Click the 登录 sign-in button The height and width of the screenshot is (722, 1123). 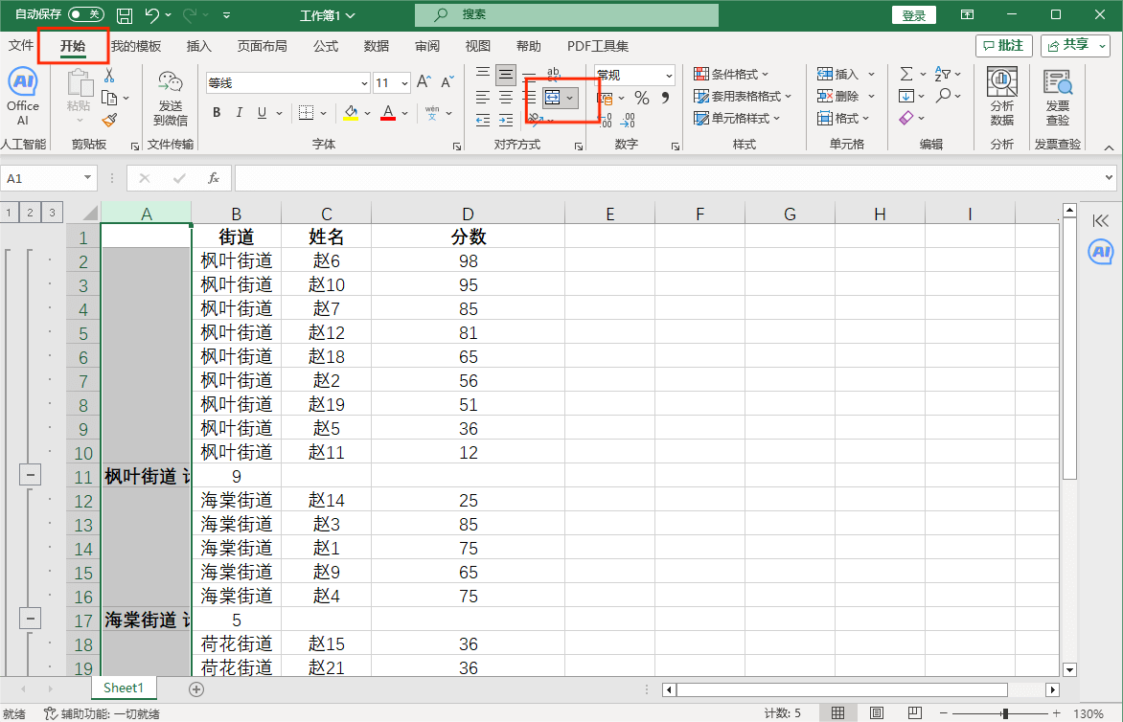914,15
